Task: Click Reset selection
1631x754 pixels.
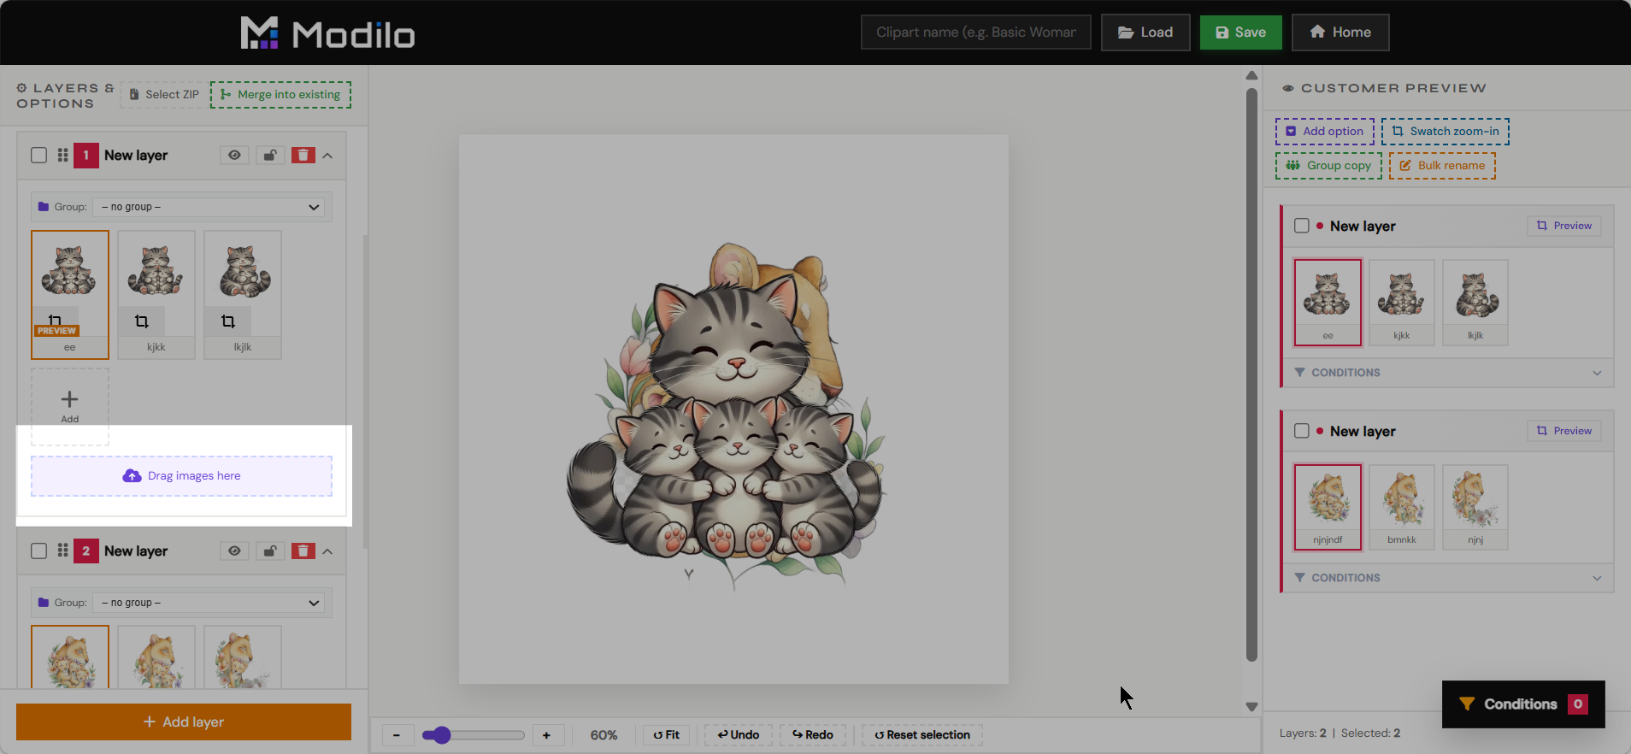Action: pyautogui.click(x=922, y=735)
